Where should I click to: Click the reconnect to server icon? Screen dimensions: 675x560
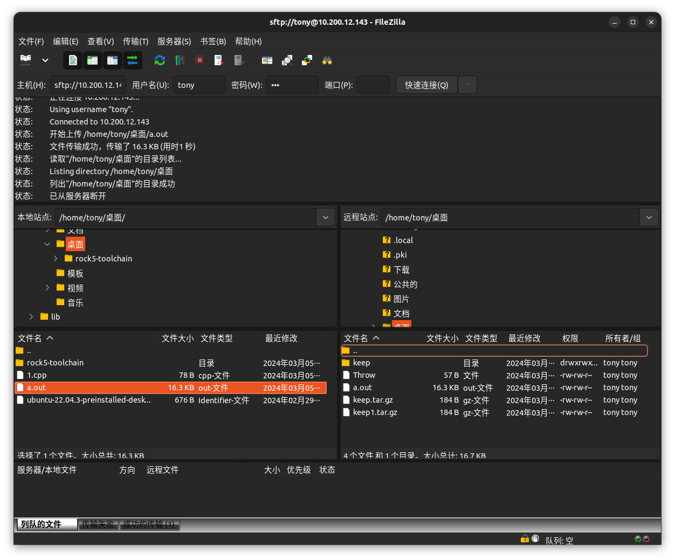click(239, 60)
